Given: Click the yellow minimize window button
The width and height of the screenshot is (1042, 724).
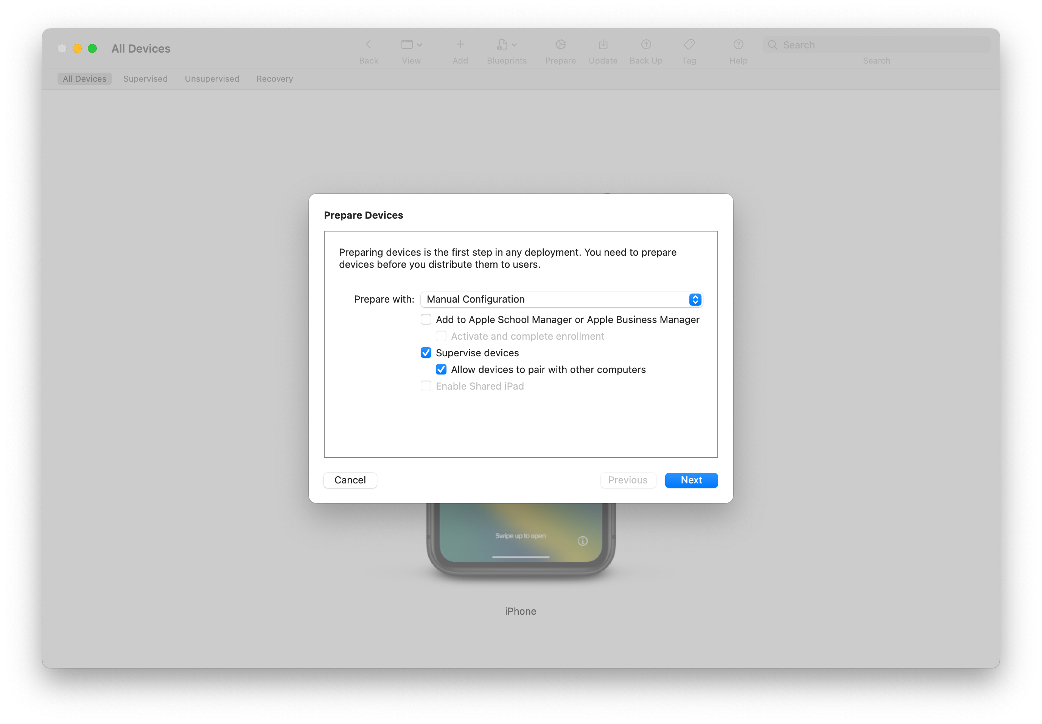Looking at the screenshot, I should click(77, 48).
